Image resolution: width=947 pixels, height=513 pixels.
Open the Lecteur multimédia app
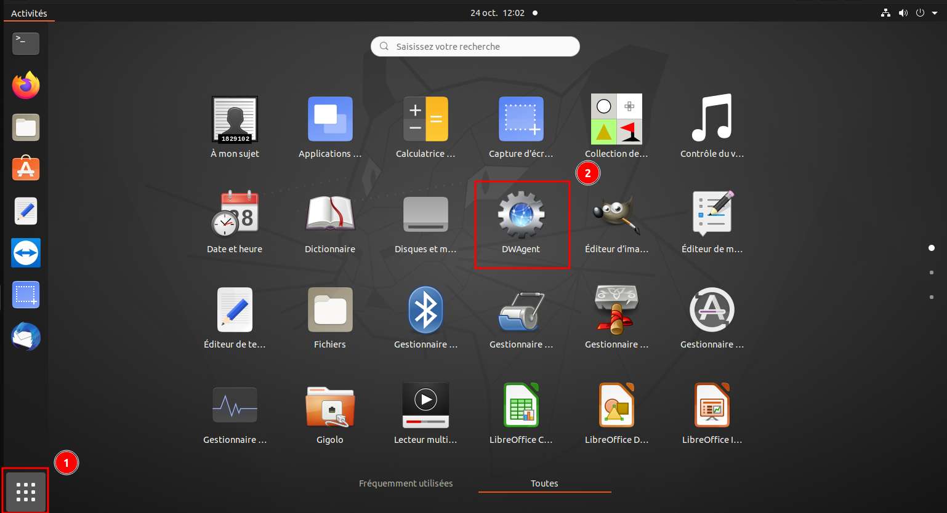click(x=425, y=413)
